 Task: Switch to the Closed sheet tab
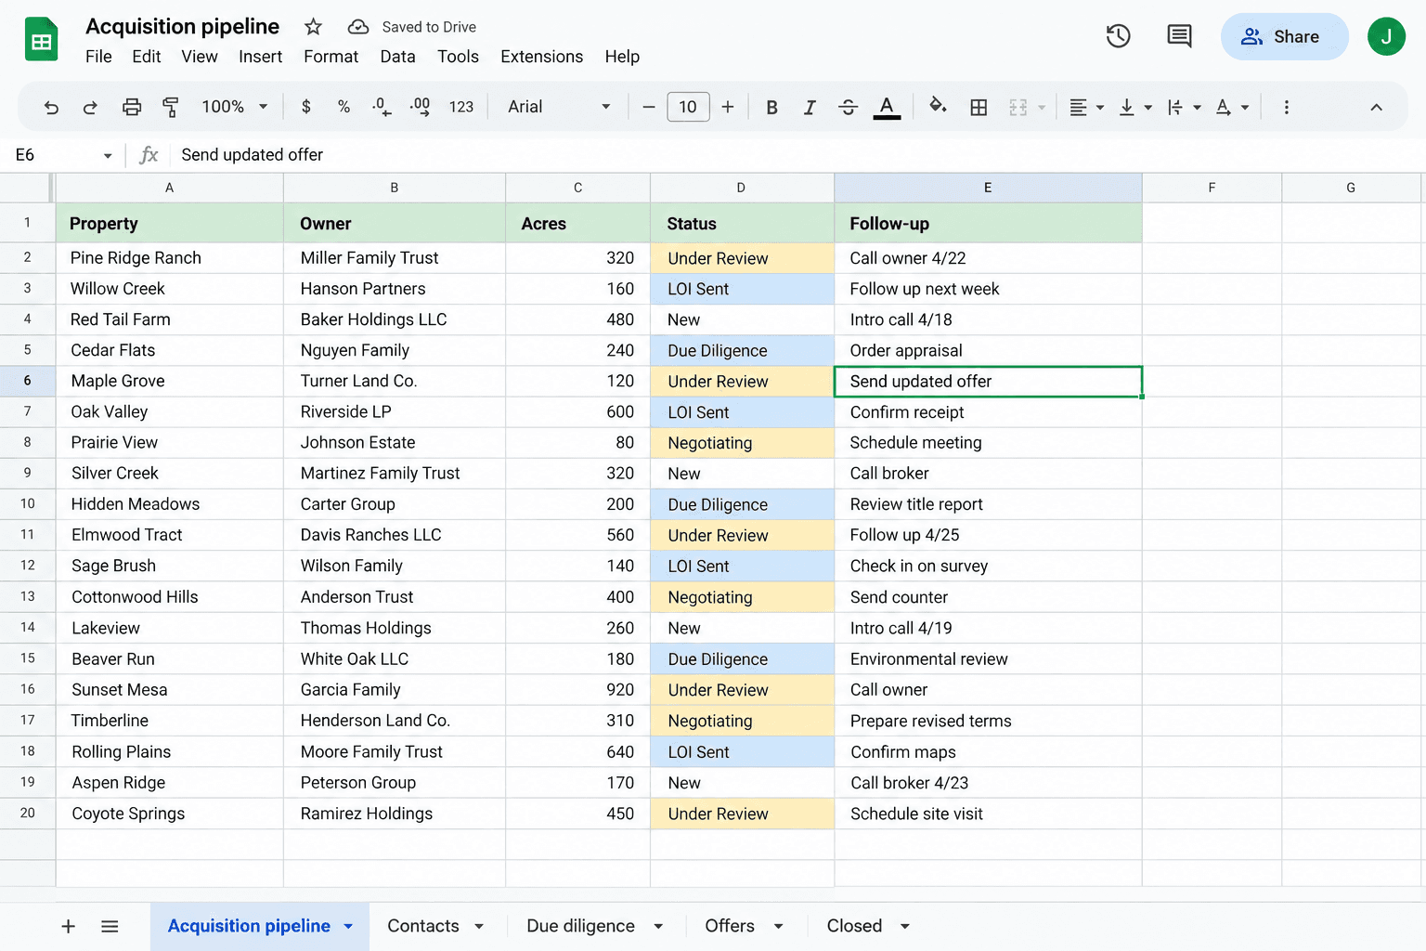854,926
